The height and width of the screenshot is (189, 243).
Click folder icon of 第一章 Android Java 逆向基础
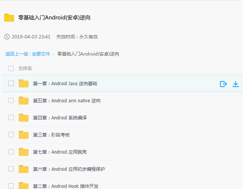pos(24,83)
